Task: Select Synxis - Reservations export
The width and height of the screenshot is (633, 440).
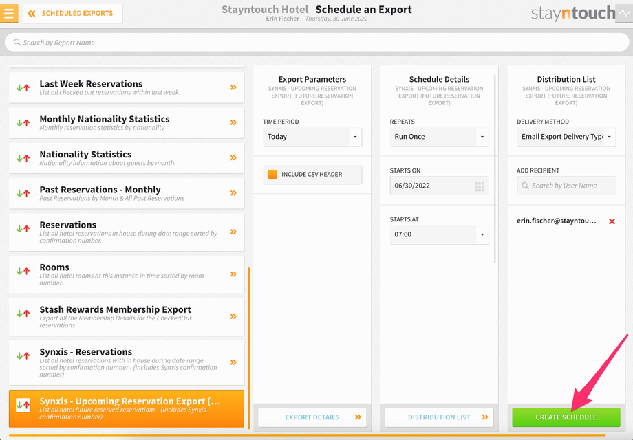Action: pos(127,362)
